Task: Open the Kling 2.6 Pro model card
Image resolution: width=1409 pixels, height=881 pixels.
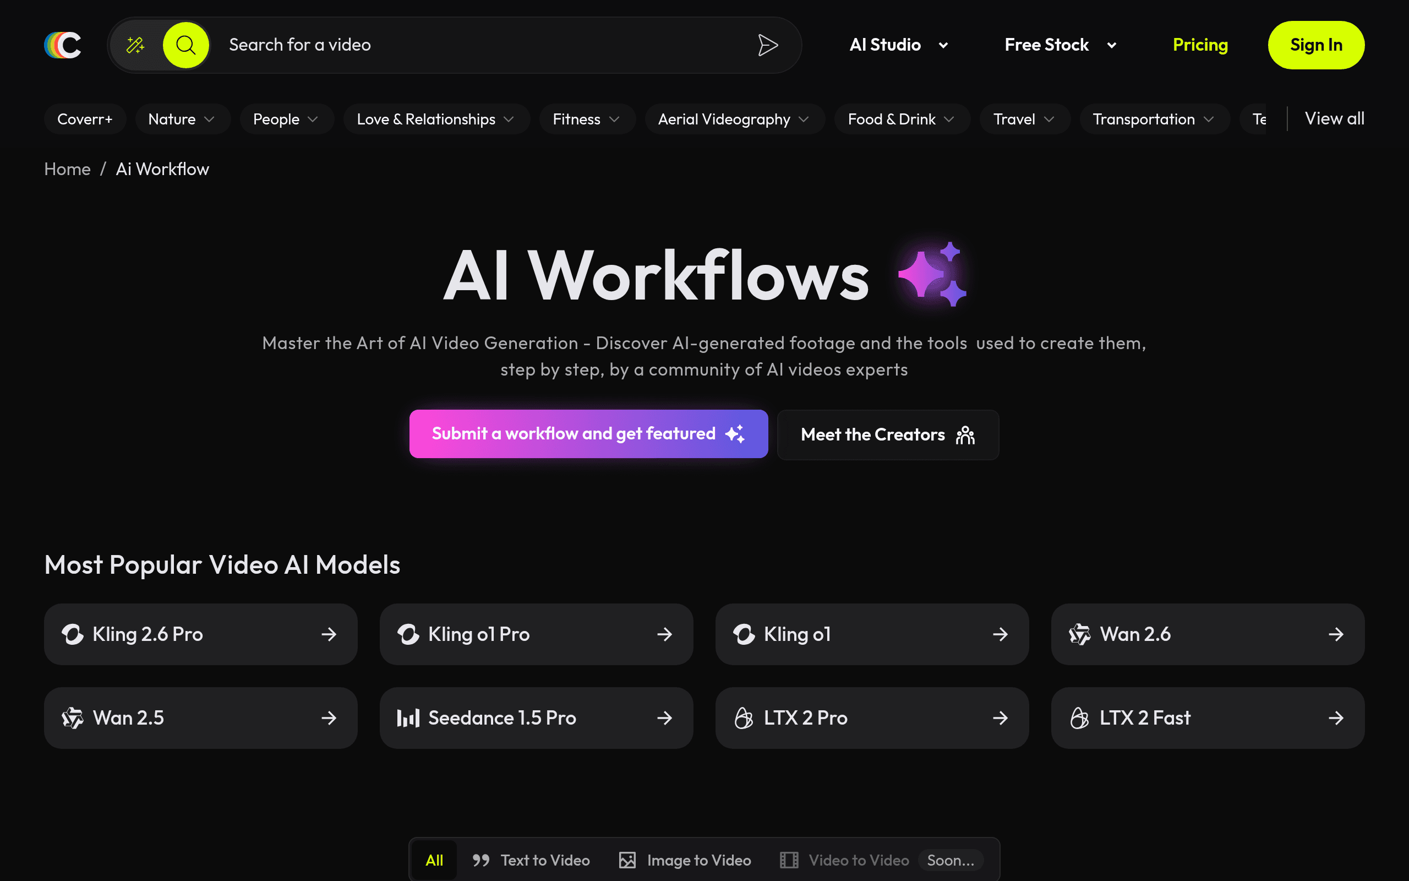Action: click(x=201, y=634)
